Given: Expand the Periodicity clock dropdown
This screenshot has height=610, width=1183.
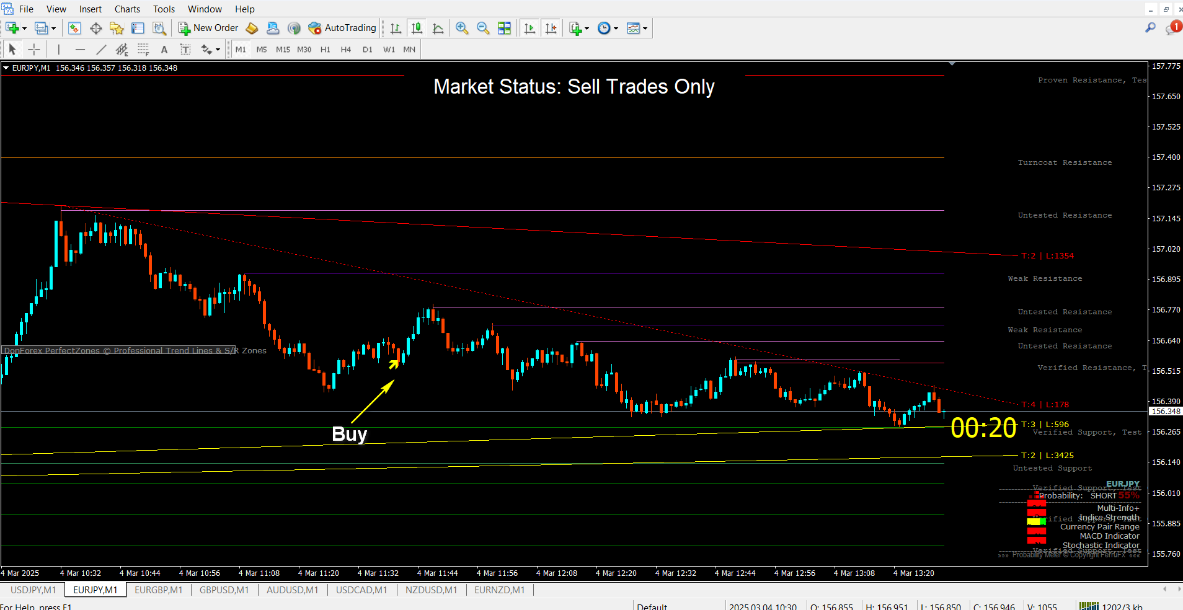Looking at the screenshot, I should pyautogui.click(x=608, y=28).
